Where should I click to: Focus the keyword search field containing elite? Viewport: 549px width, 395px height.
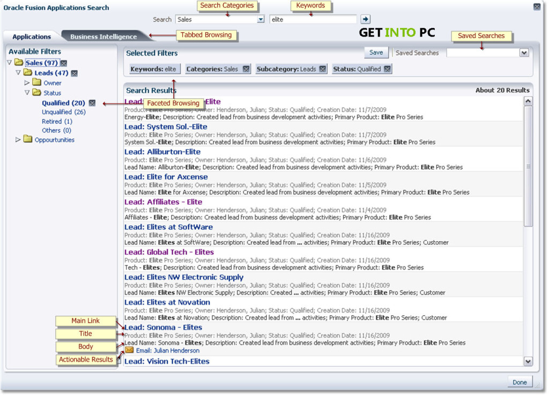pyautogui.click(x=313, y=19)
